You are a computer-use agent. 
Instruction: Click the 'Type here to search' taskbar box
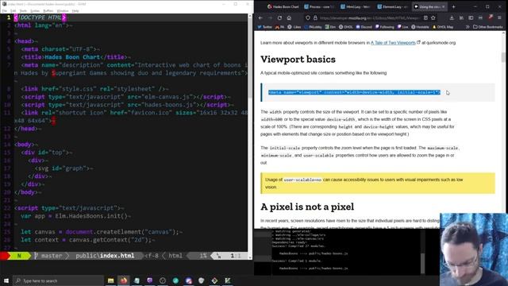pos(58,280)
